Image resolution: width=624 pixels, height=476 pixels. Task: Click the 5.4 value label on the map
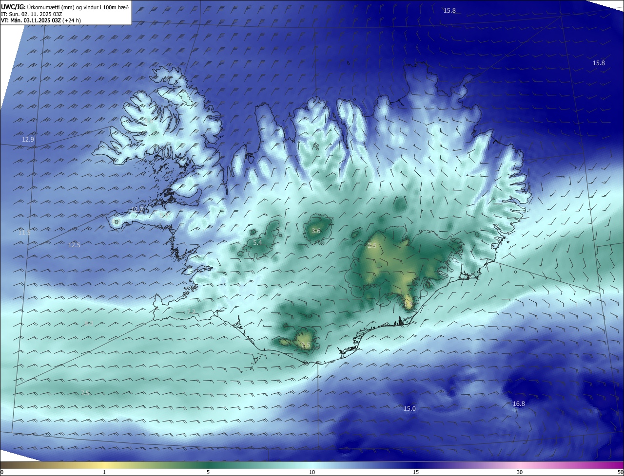(258, 242)
